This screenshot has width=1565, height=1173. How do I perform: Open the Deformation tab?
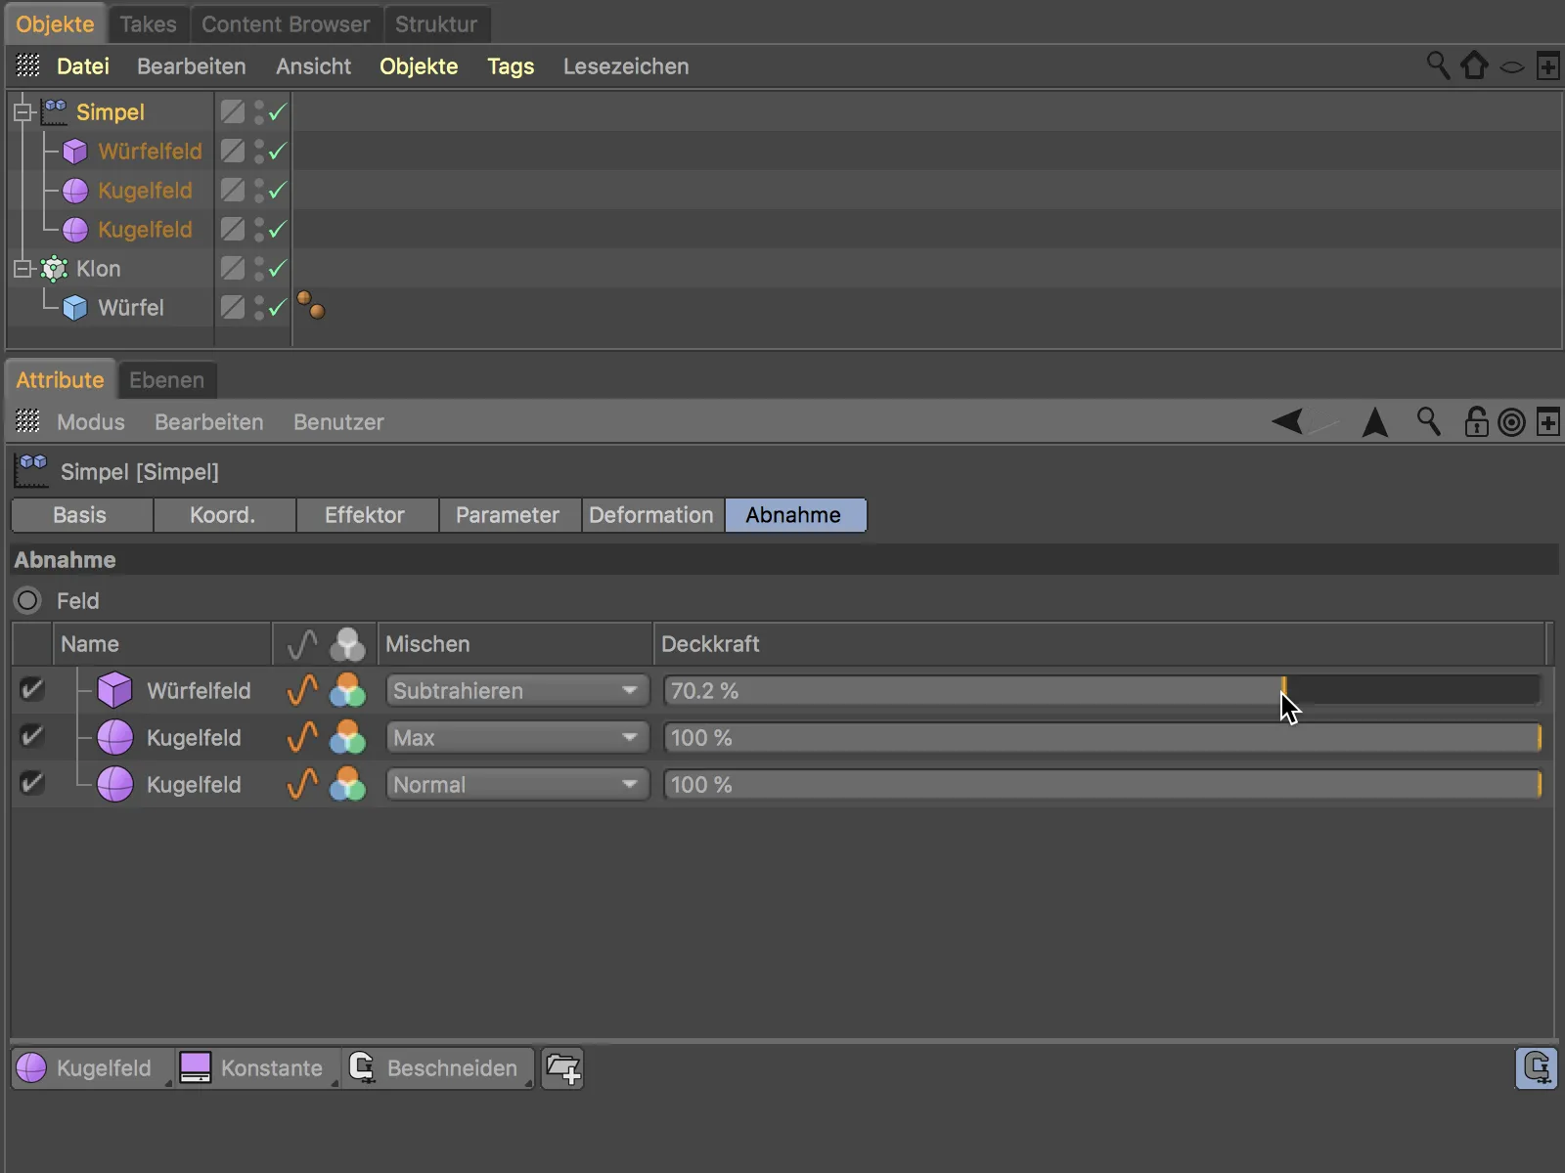click(651, 515)
